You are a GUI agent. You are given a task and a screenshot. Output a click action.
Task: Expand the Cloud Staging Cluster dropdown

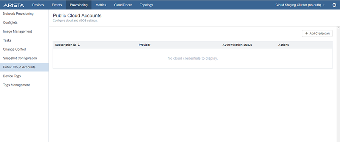300,5
